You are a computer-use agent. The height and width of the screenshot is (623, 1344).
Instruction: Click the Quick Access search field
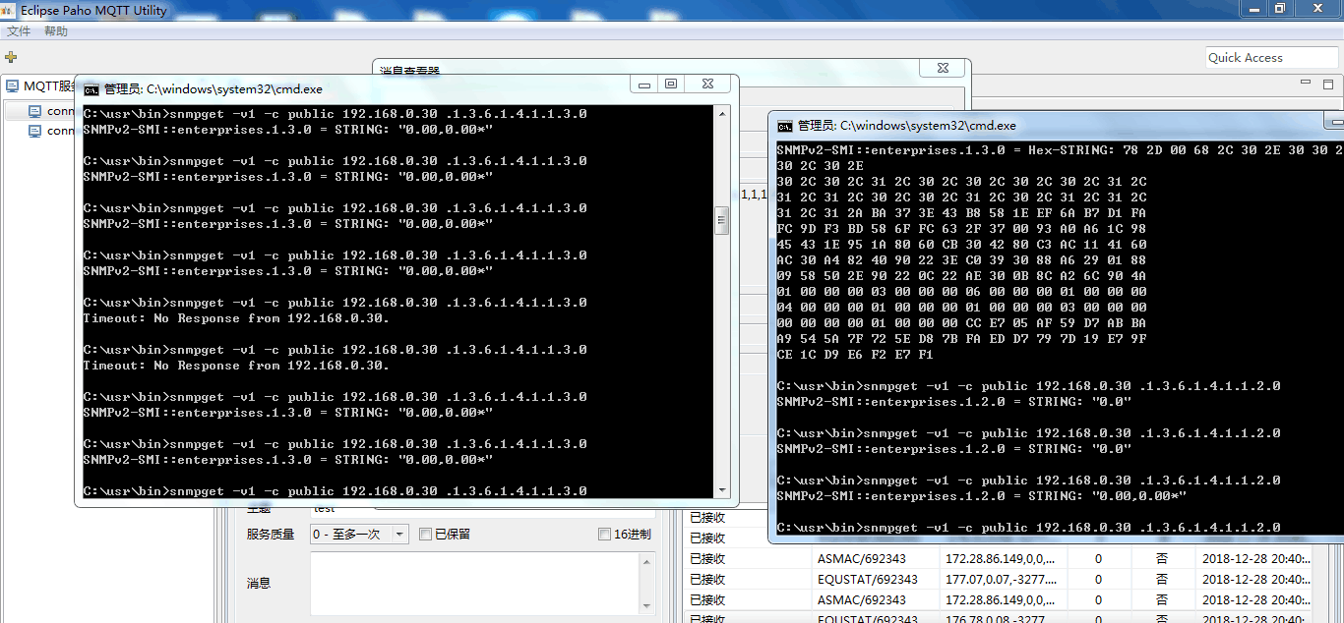(x=1270, y=57)
